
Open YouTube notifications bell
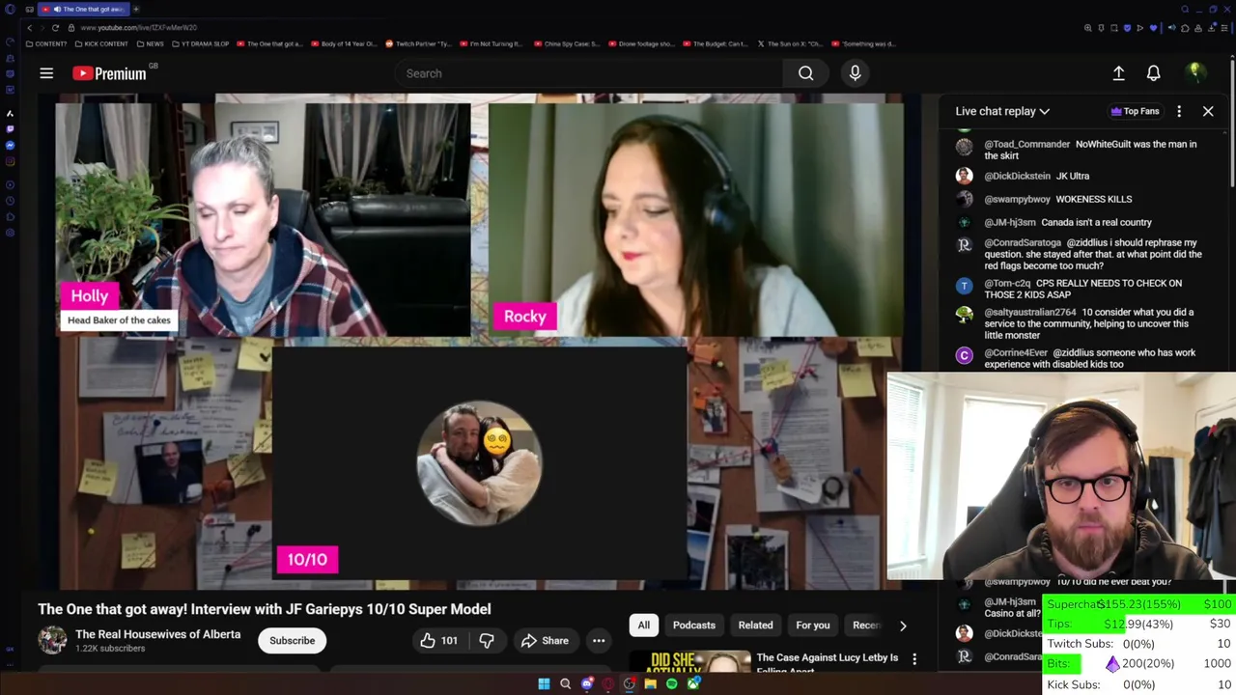coord(1153,73)
